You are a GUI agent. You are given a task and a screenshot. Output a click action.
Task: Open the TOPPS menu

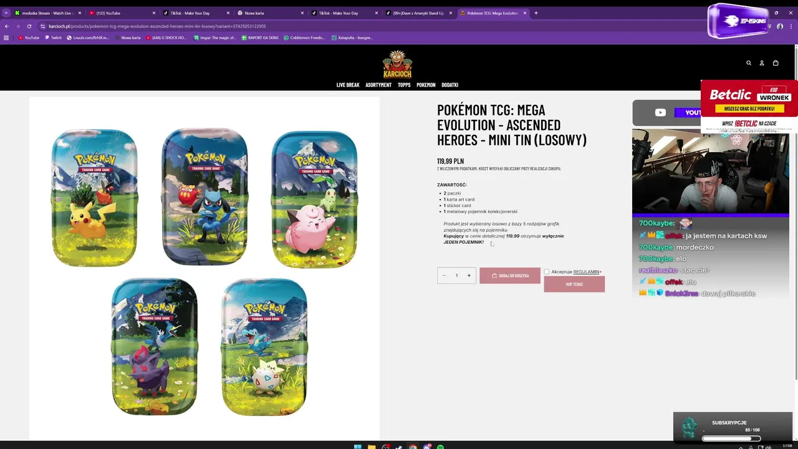[404, 85]
